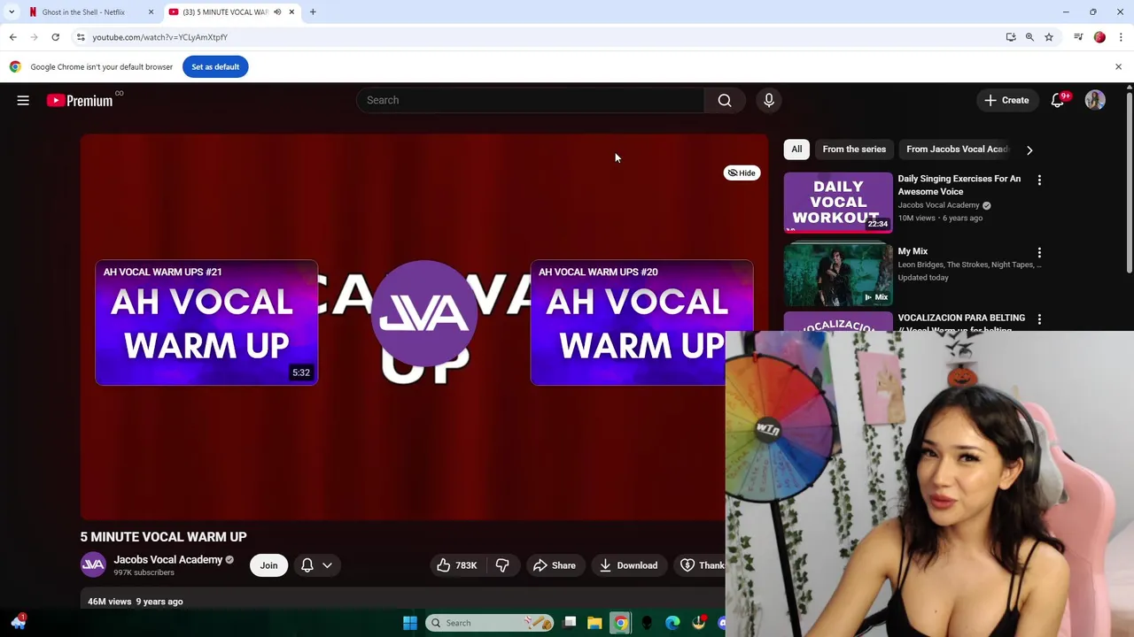Open the Create menu

click(x=1006, y=100)
